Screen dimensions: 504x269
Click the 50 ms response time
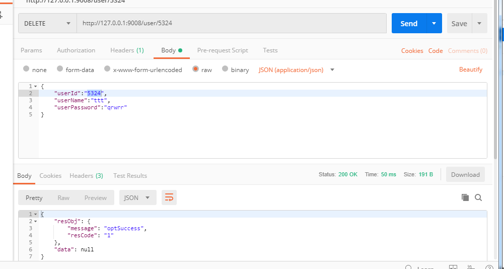pos(389,174)
